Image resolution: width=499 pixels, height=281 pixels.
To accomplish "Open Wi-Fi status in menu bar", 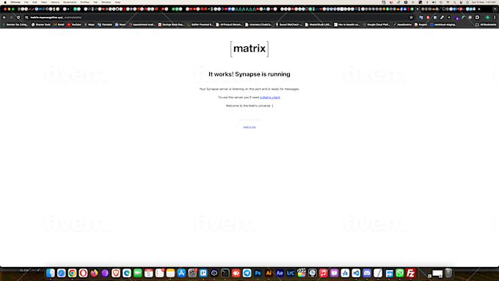I will point(448,2).
